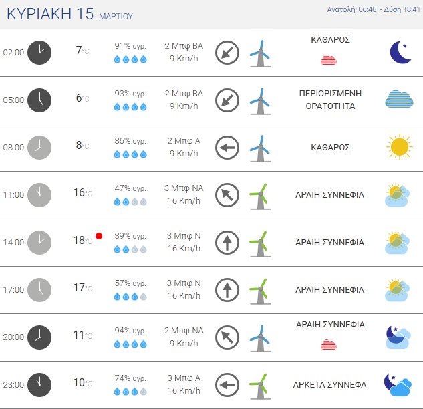Viewport: 423px width, 409px height.
Task: Click the red dot beside 18°C
Action: 99,236
